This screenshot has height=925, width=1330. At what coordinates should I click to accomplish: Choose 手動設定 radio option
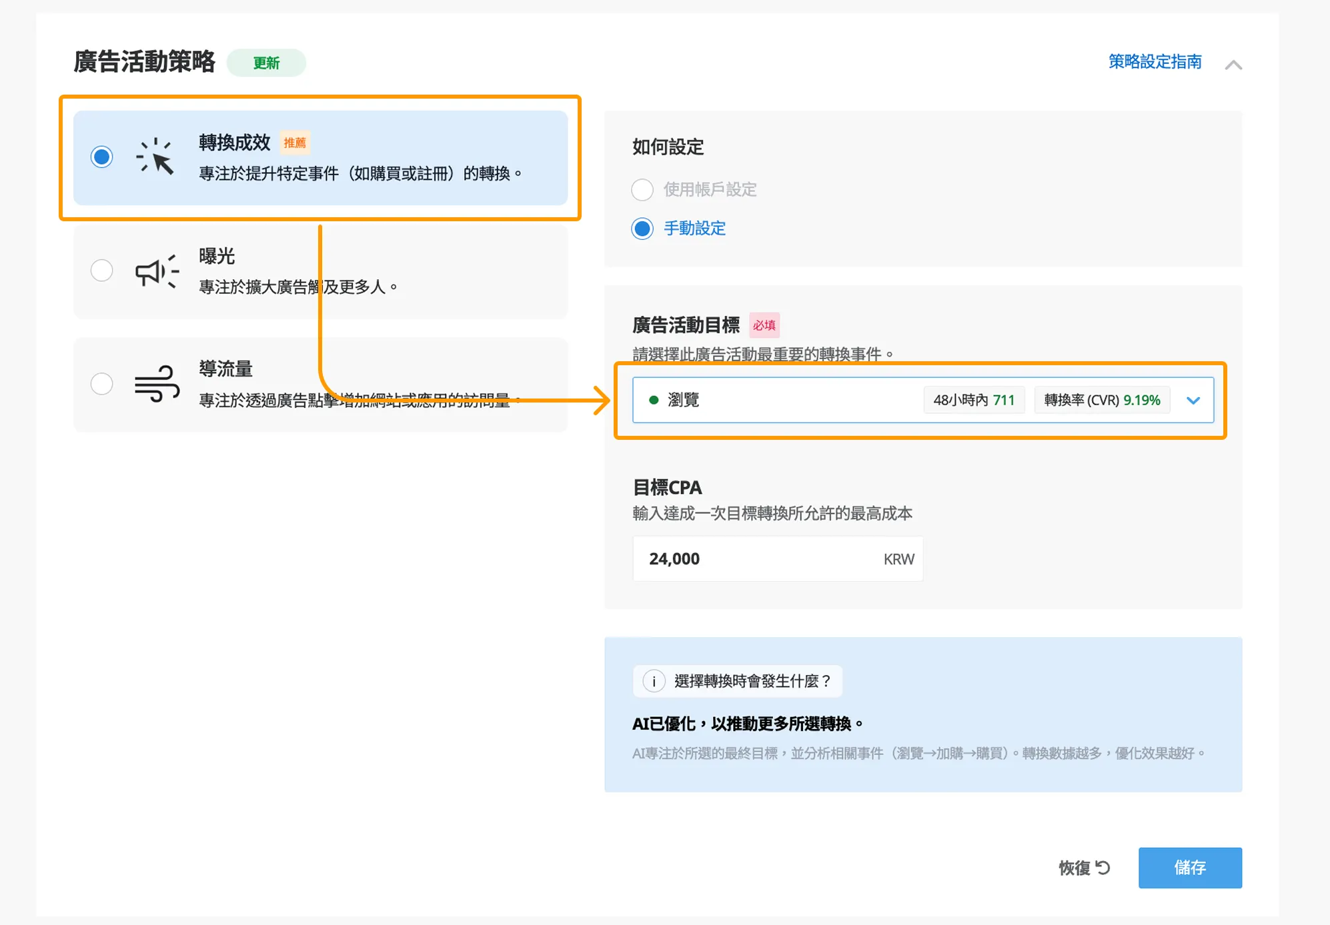(x=642, y=229)
